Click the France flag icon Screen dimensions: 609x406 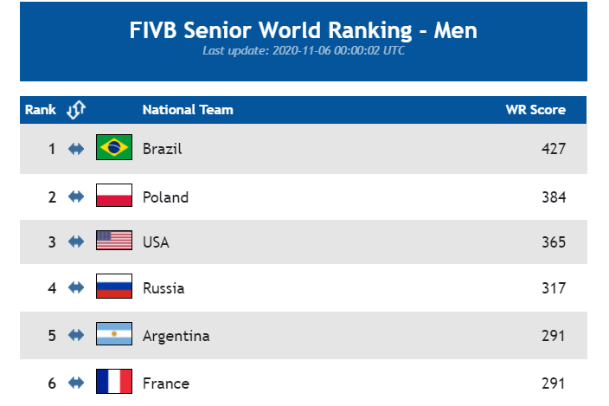click(x=114, y=381)
